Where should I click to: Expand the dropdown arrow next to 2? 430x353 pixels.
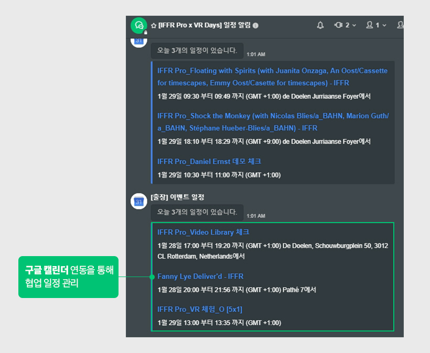click(354, 25)
